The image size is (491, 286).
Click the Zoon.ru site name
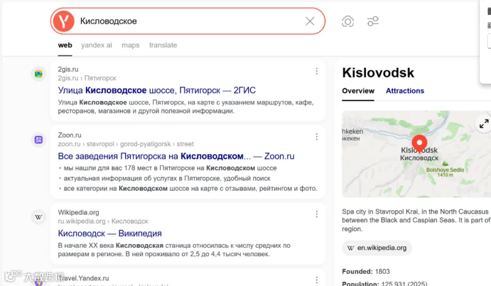coord(69,135)
